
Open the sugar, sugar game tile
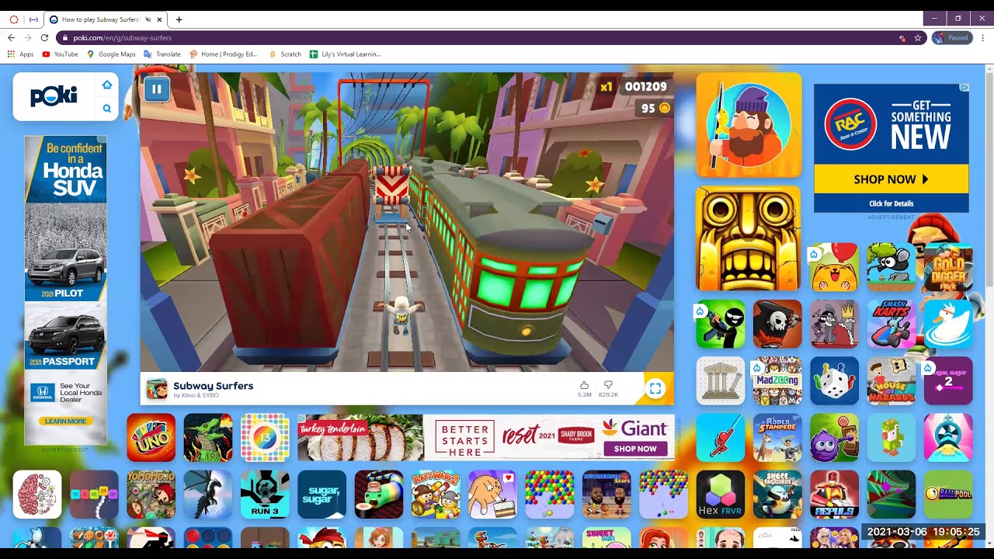click(x=321, y=495)
